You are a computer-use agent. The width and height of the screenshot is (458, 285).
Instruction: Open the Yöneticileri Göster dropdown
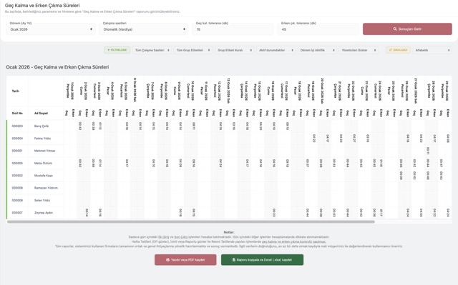[359, 50]
